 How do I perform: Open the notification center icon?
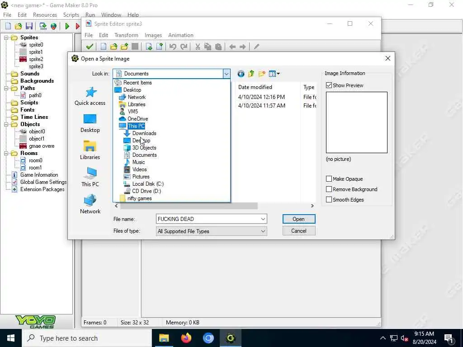[x=449, y=338]
